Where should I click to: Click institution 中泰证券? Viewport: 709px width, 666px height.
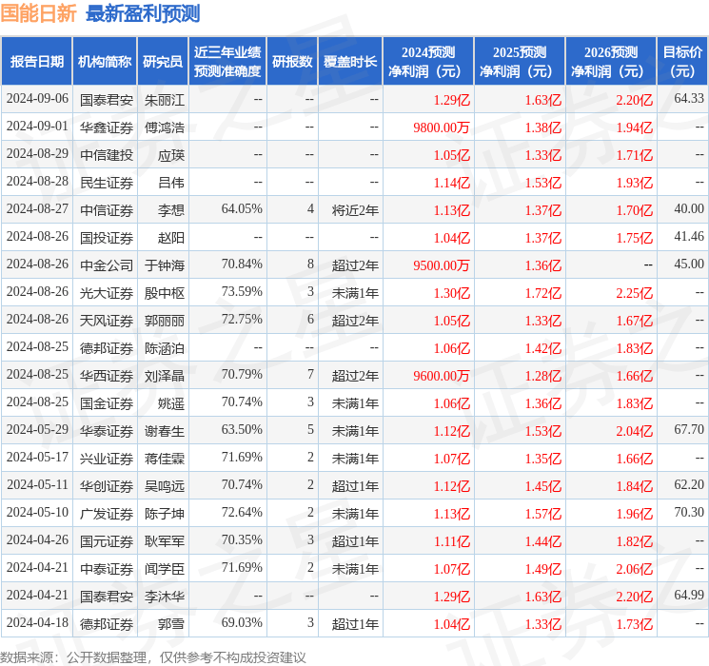pyautogui.click(x=107, y=569)
